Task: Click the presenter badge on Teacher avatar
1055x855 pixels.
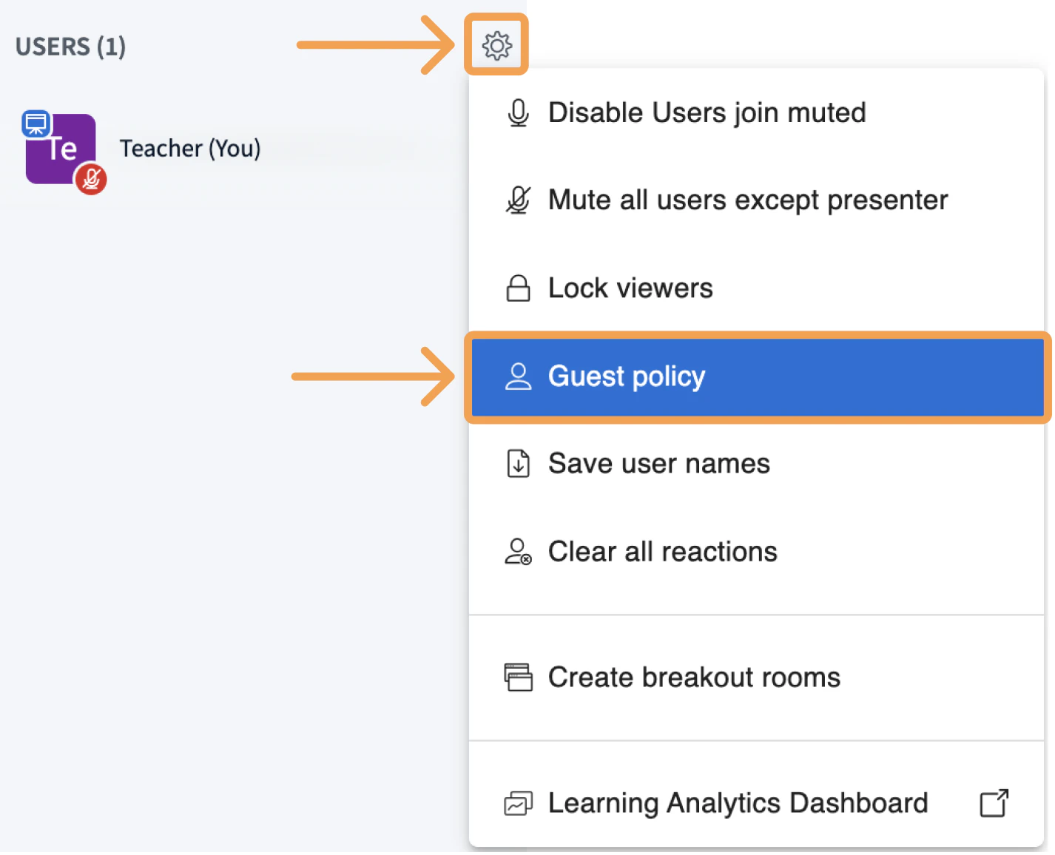Action: coord(36,124)
